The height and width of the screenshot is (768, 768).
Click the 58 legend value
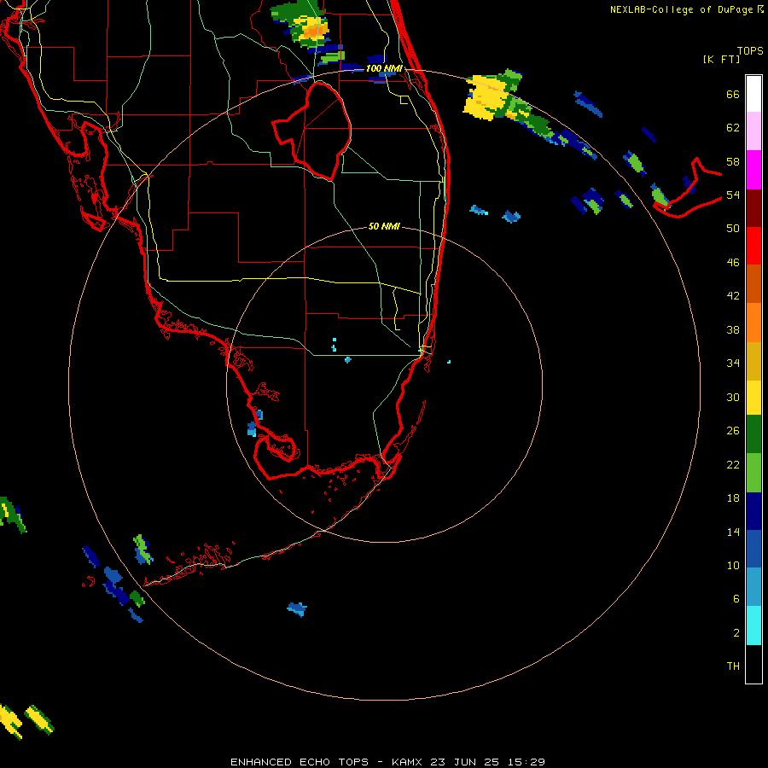point(733,162)
